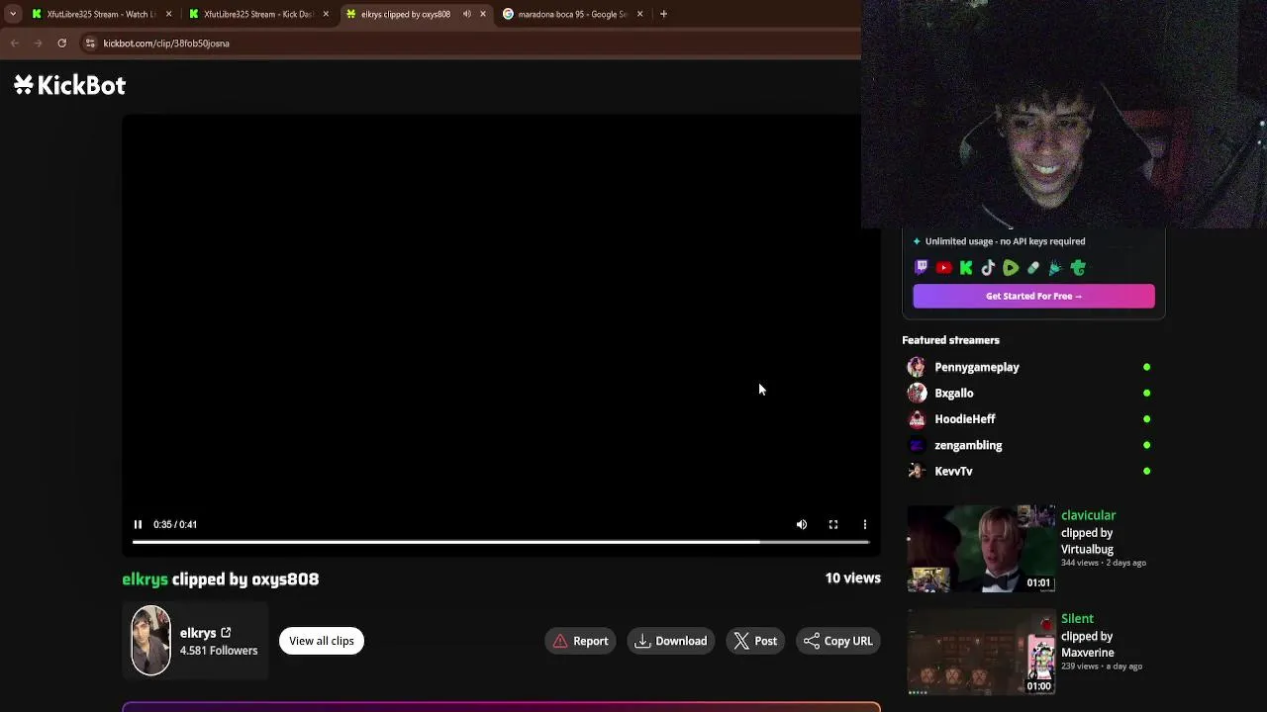Click the 4.581 Followers text
Screen dimensions: 1267x712
click(x=219, y=651)
